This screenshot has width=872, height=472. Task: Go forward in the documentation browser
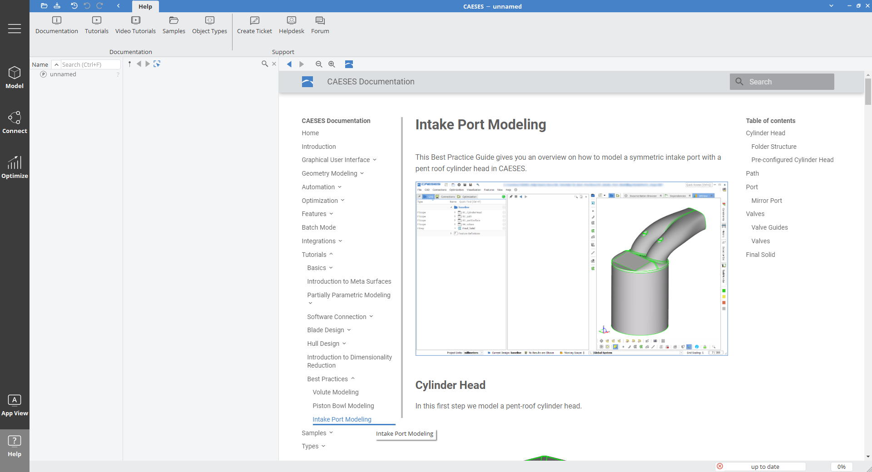point(302,64)
